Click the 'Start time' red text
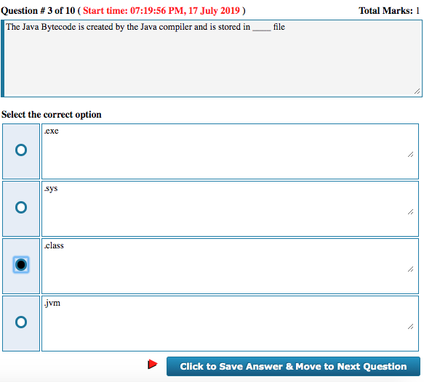 coord(161,10)
